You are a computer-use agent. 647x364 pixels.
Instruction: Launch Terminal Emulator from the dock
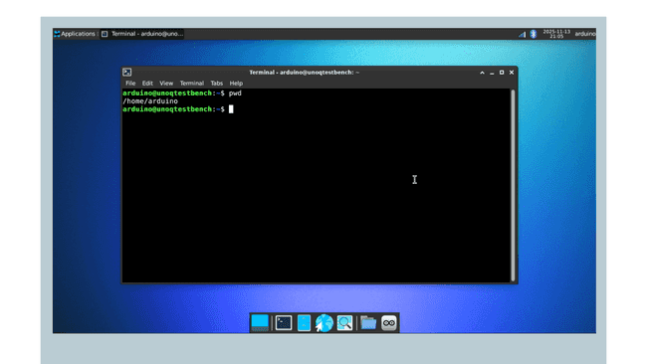[x=284, y=323]
